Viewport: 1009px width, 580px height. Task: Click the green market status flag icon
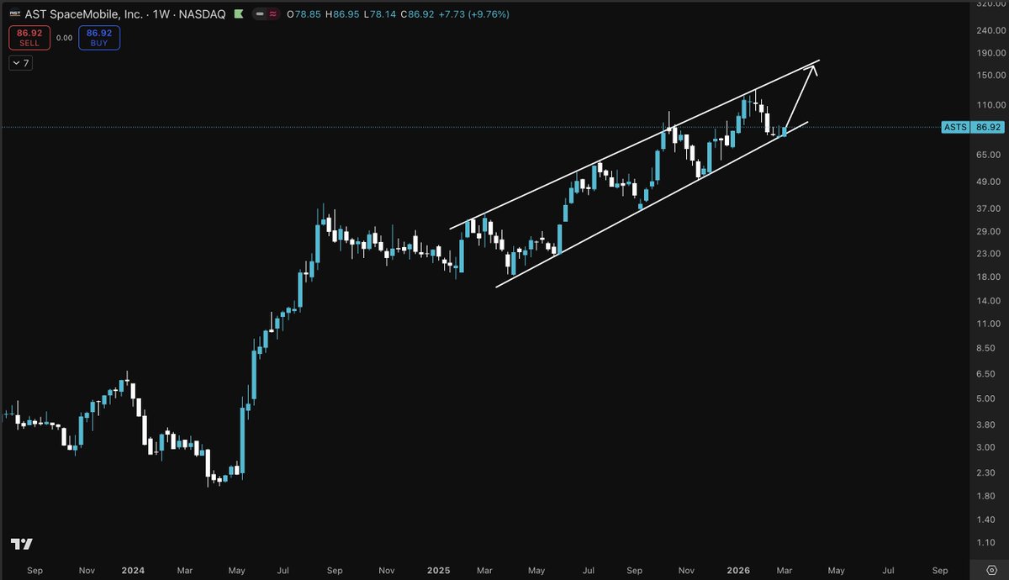pos(239,15)
